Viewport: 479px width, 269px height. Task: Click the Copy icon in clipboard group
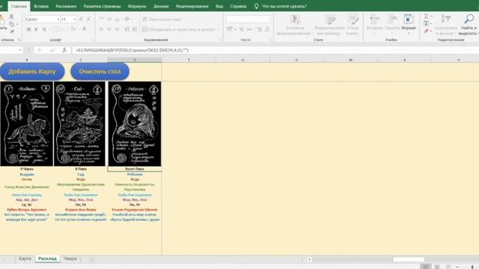(12, 24)
